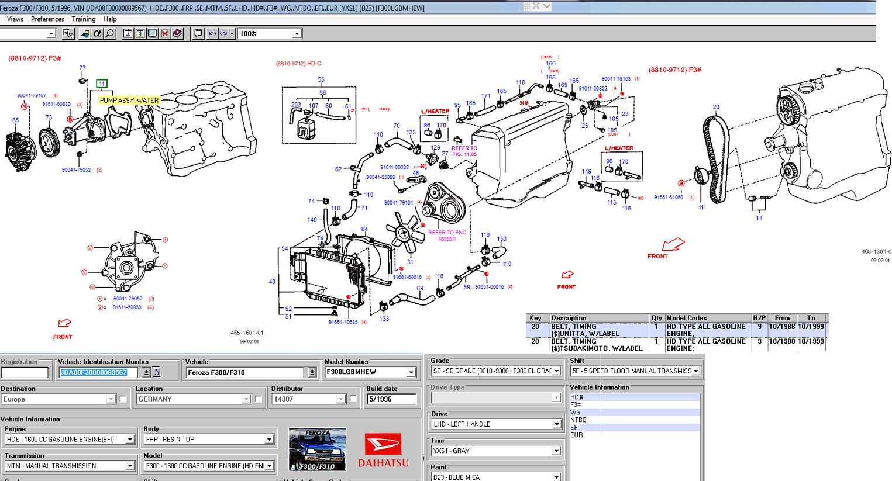This screenshot has height=481, width=892.
Task: Click the refresh icon beside the VIN field
Action: coord(157,372)
